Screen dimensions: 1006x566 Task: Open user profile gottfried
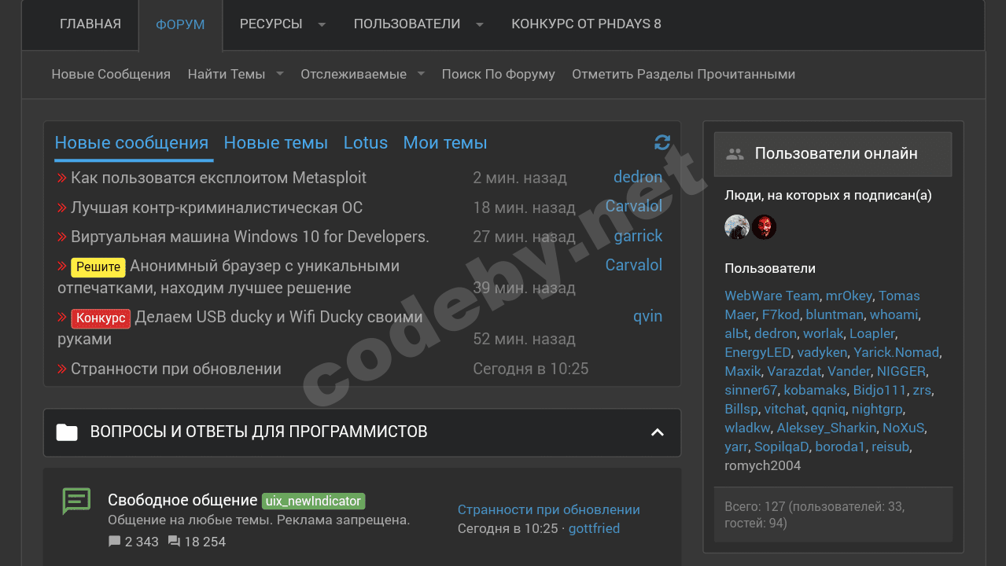coord(594,528)
